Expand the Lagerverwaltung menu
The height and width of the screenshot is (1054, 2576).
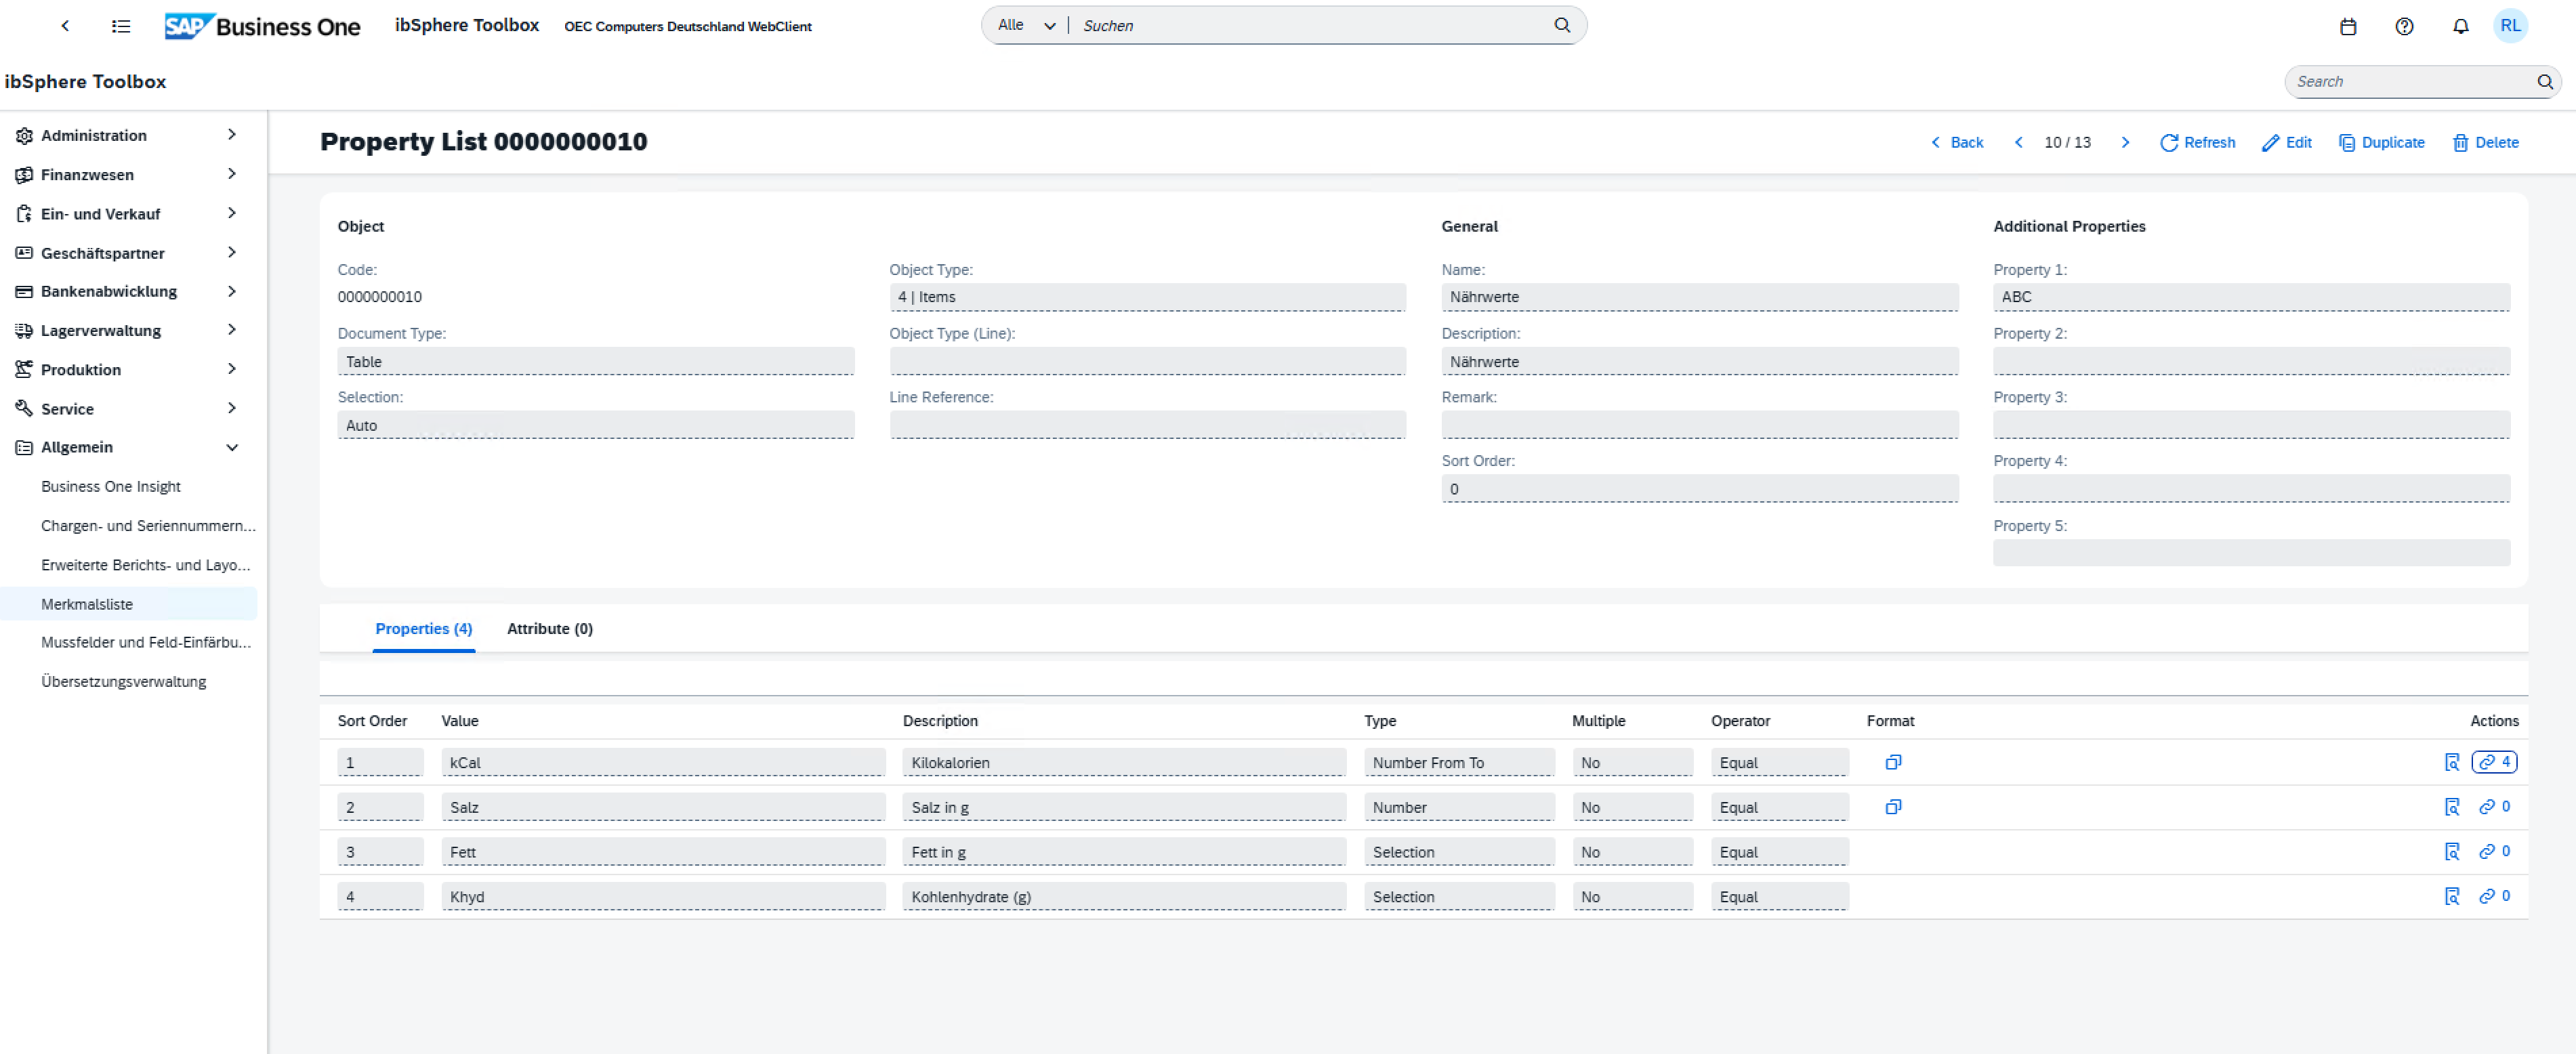point(232,330)
